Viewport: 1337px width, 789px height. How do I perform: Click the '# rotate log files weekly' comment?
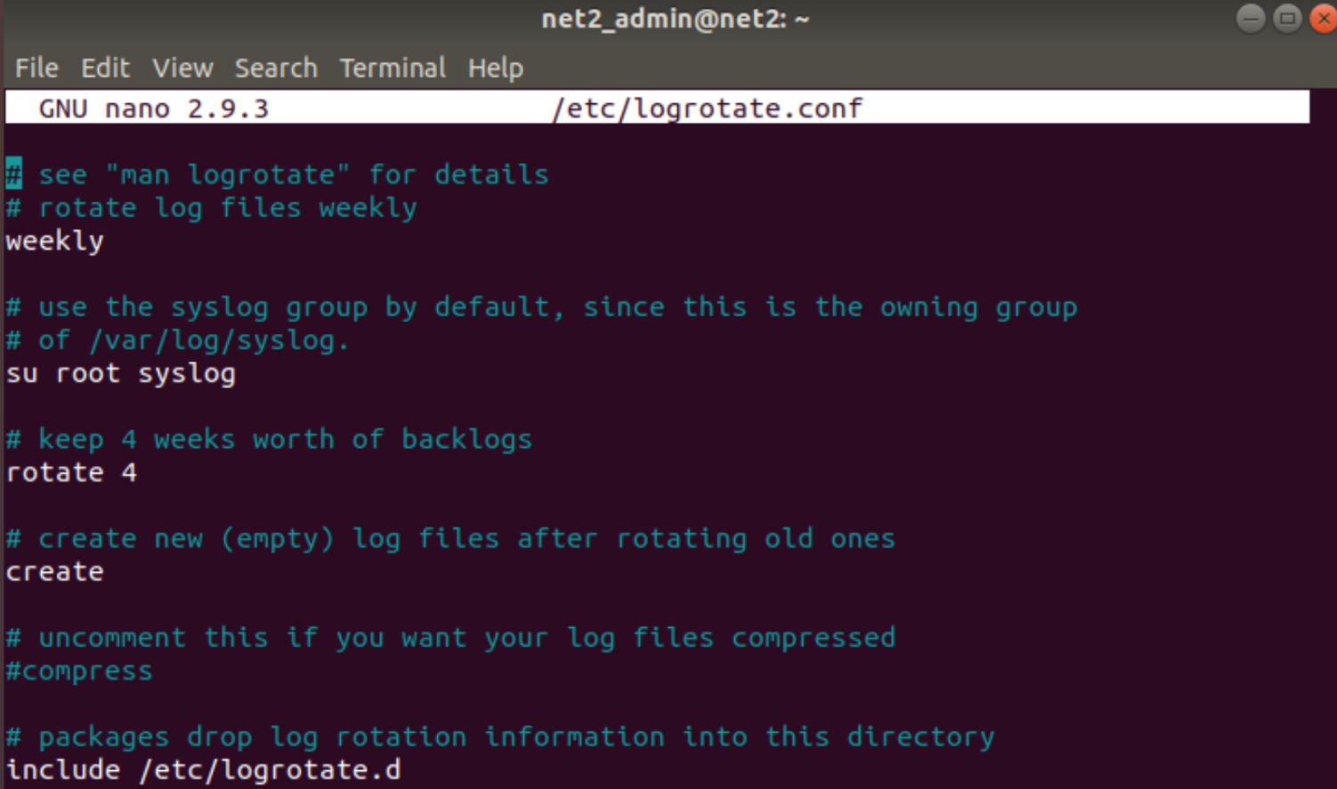(x=211, y=207)
